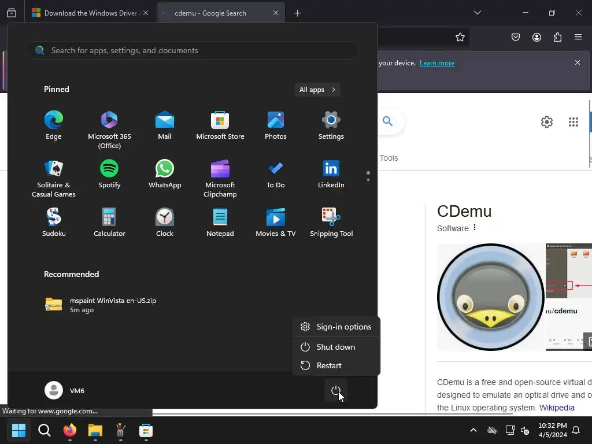Open notifications bell in system tray
Screen dimensions: 592x444
(576, 430)
